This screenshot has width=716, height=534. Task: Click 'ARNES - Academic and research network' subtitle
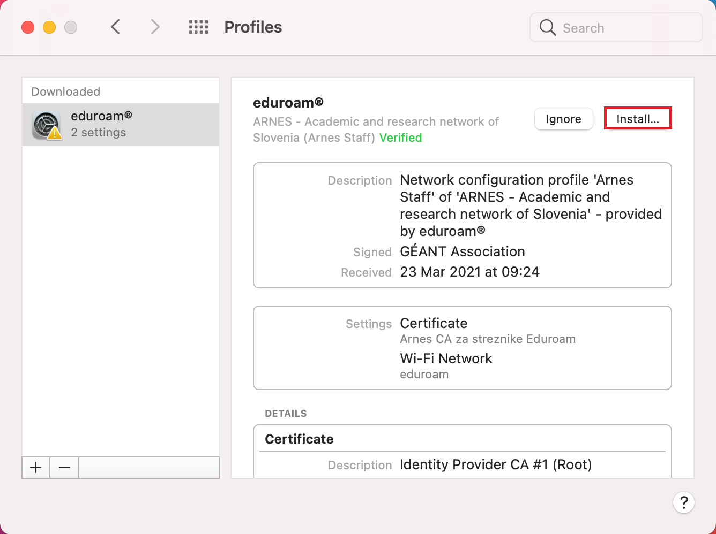[376, 129]
